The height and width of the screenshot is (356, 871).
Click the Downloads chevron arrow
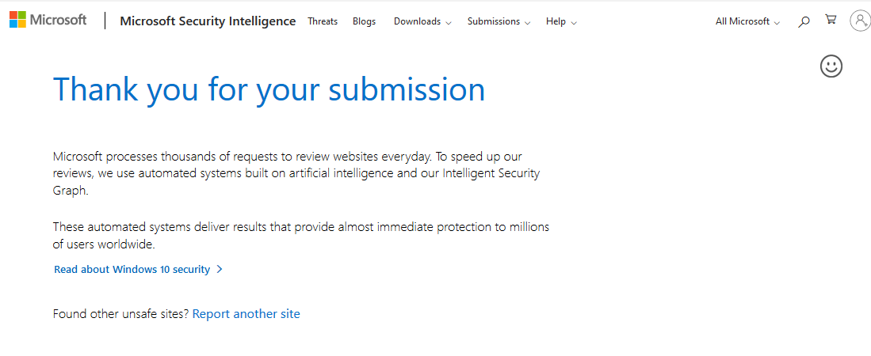point(449,23)
